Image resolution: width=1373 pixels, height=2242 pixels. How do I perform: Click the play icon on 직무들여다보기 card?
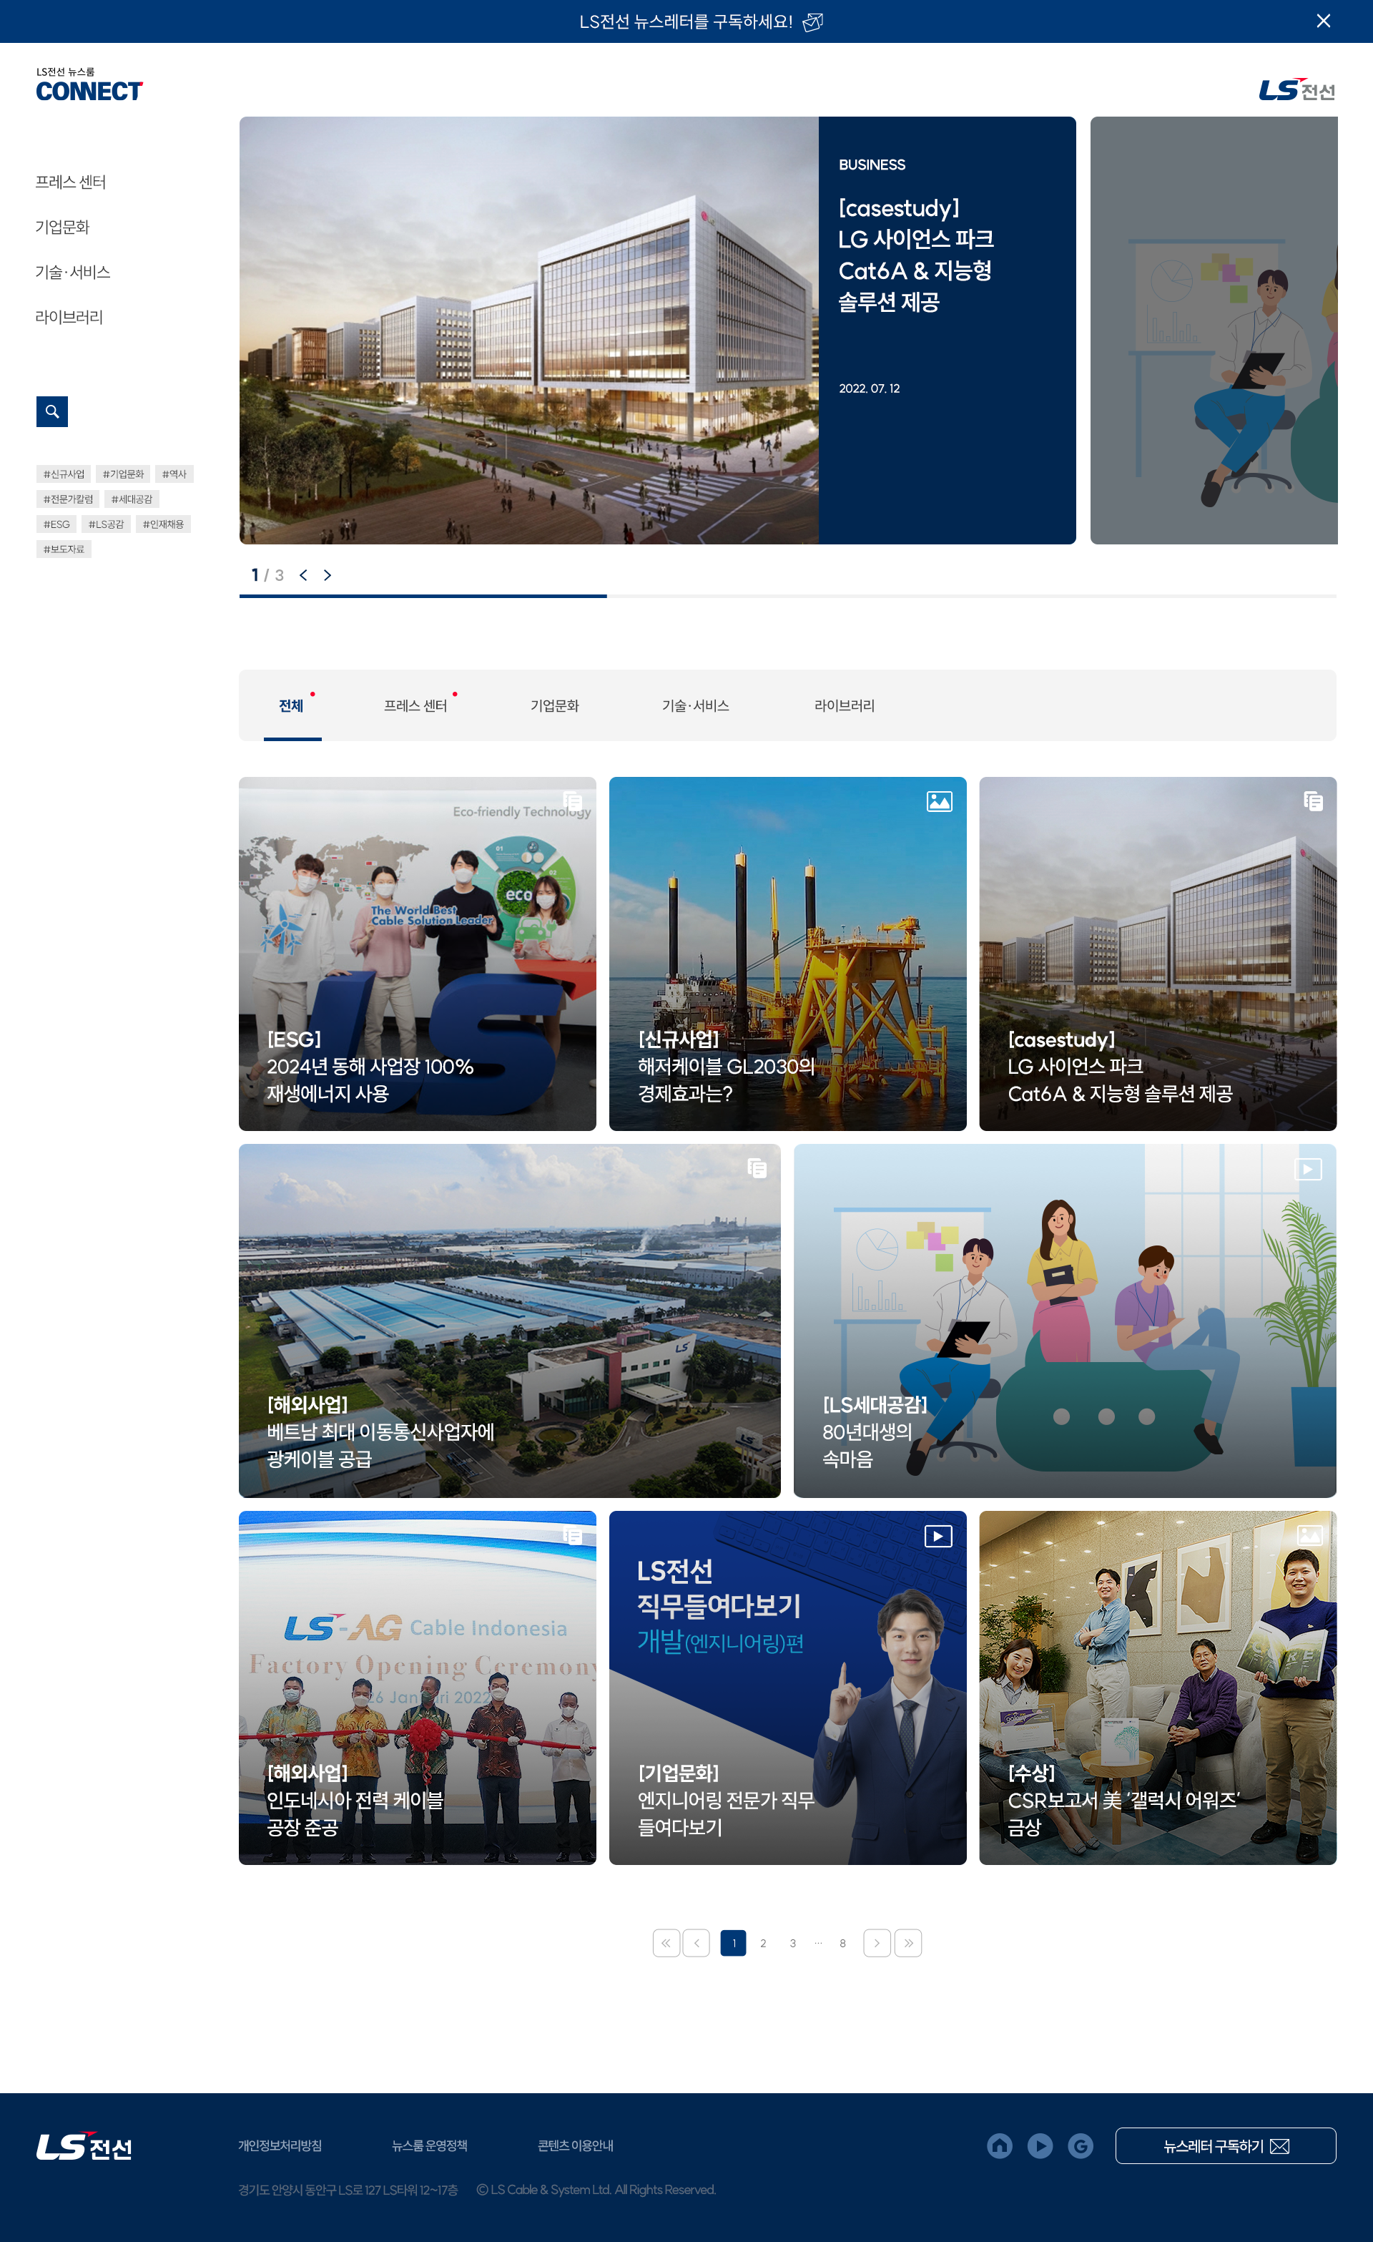click(x=938, y=1536)
